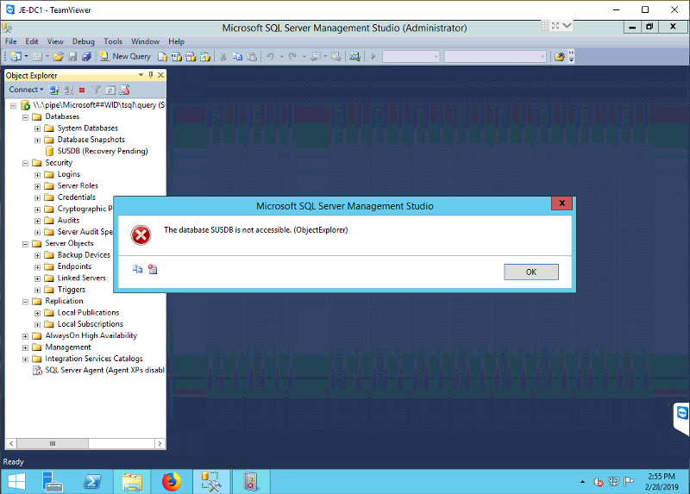Open Object Explorer window position dropdown arrow

tap(141, 75)
